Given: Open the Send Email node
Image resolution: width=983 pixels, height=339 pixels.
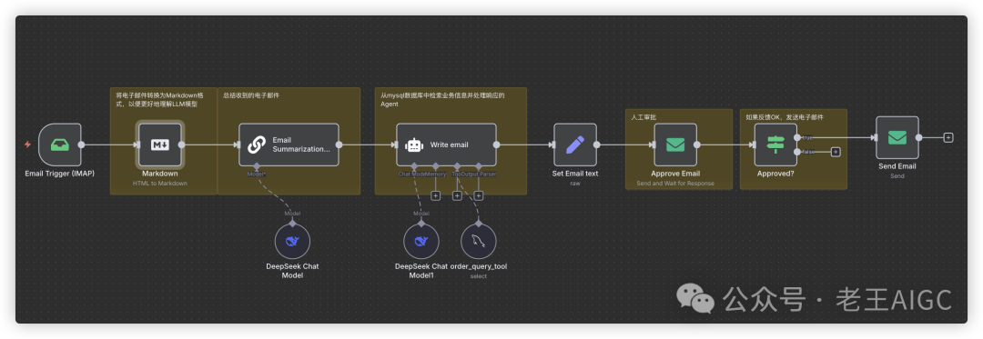Looking at the screenshot, I should point(897,137).
